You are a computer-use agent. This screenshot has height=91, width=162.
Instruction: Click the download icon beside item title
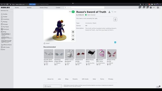tap(109, 12)
